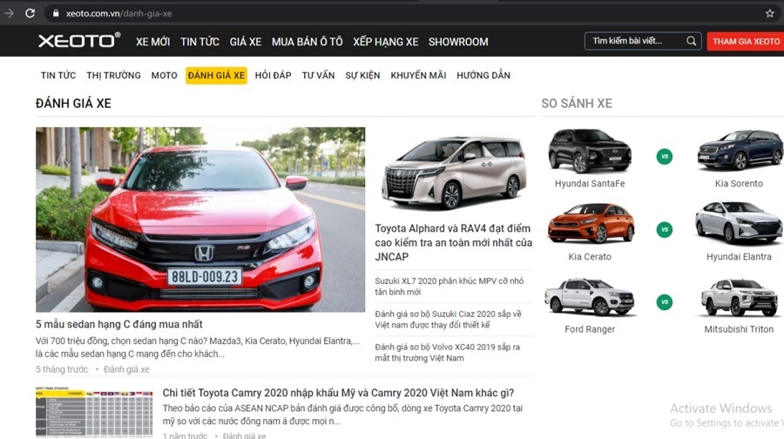
Task: Click the SantaFe vs Sorento badge
Action: (665, 157)
